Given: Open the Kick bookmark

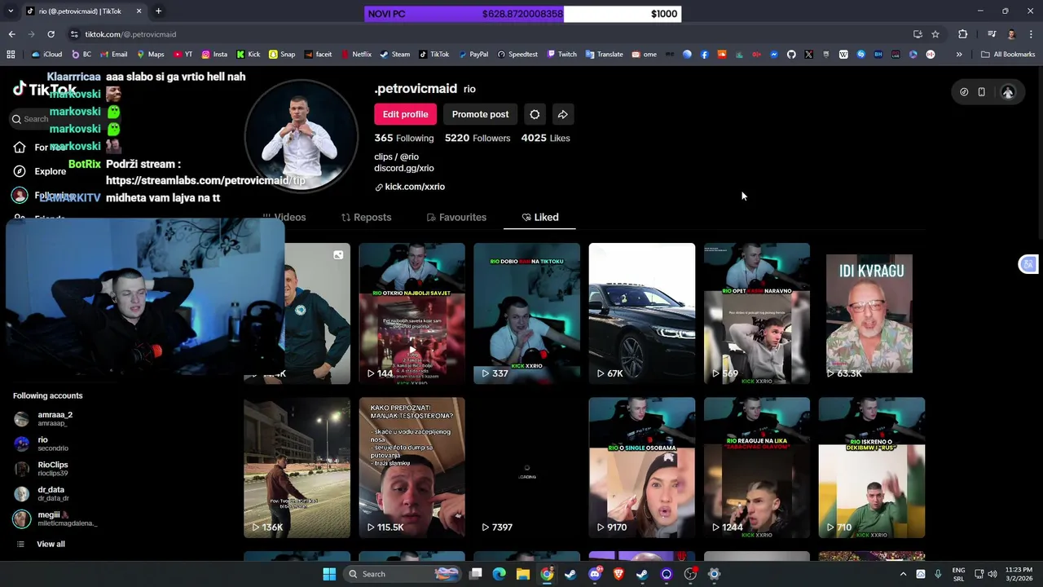Looking at the screenshot, I should point(248,55).
